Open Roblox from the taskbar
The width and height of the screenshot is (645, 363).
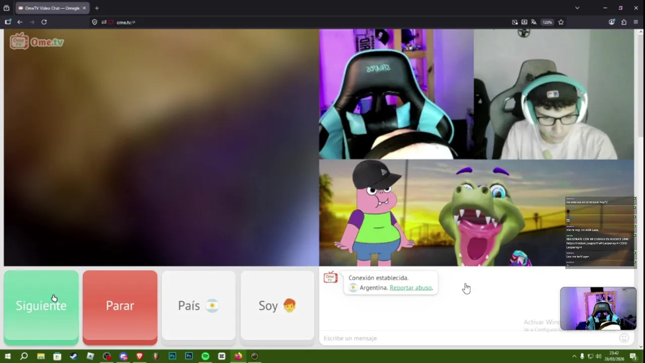pyautogui.click(x=90, y=356)
